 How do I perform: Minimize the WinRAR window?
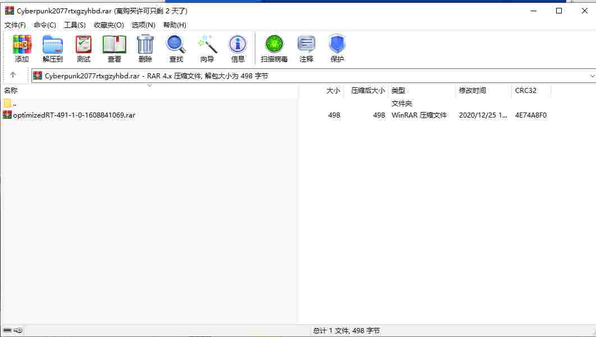click(534, 11)
